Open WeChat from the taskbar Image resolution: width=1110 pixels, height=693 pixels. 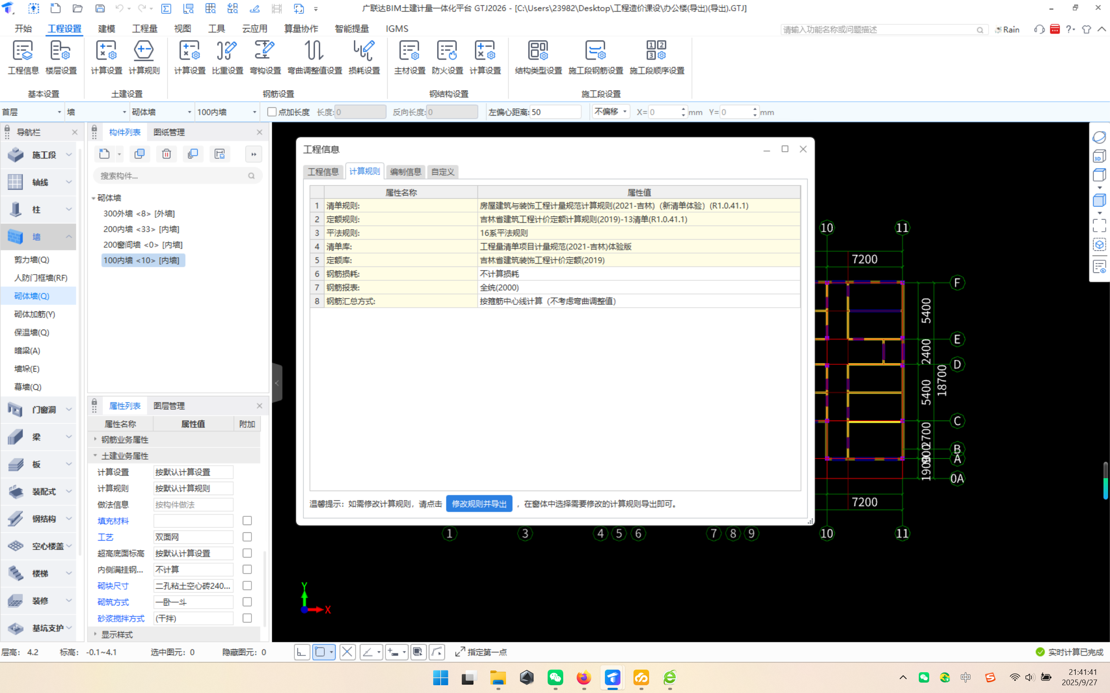pos(555,677)
